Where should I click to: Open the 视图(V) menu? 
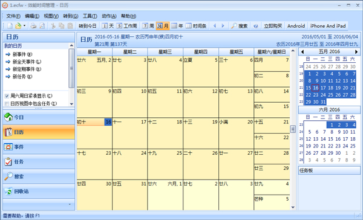pyautogui.click(x=51, y=16)
